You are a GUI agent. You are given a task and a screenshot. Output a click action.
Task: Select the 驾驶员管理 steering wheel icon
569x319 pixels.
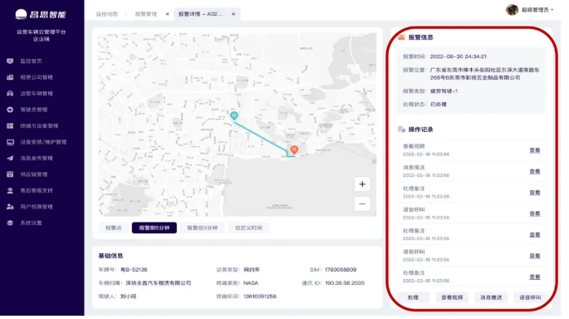[10, 110]
